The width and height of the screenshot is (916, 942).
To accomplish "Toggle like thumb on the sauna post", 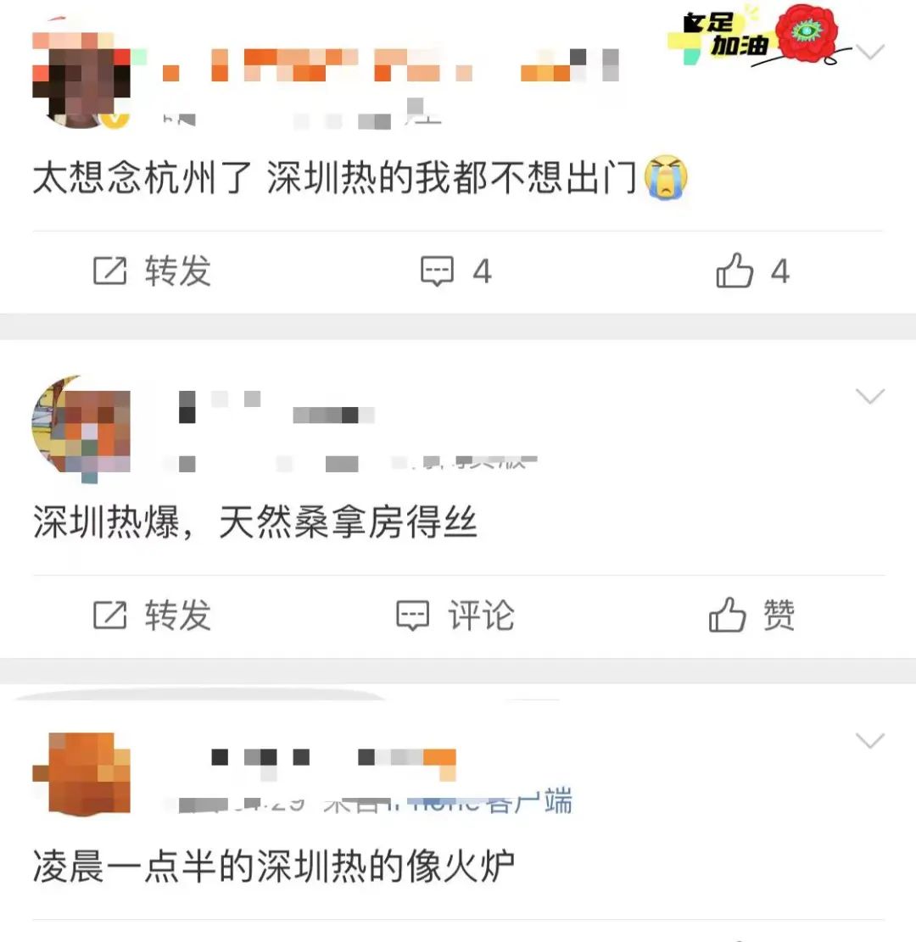I will coord(727,615).
